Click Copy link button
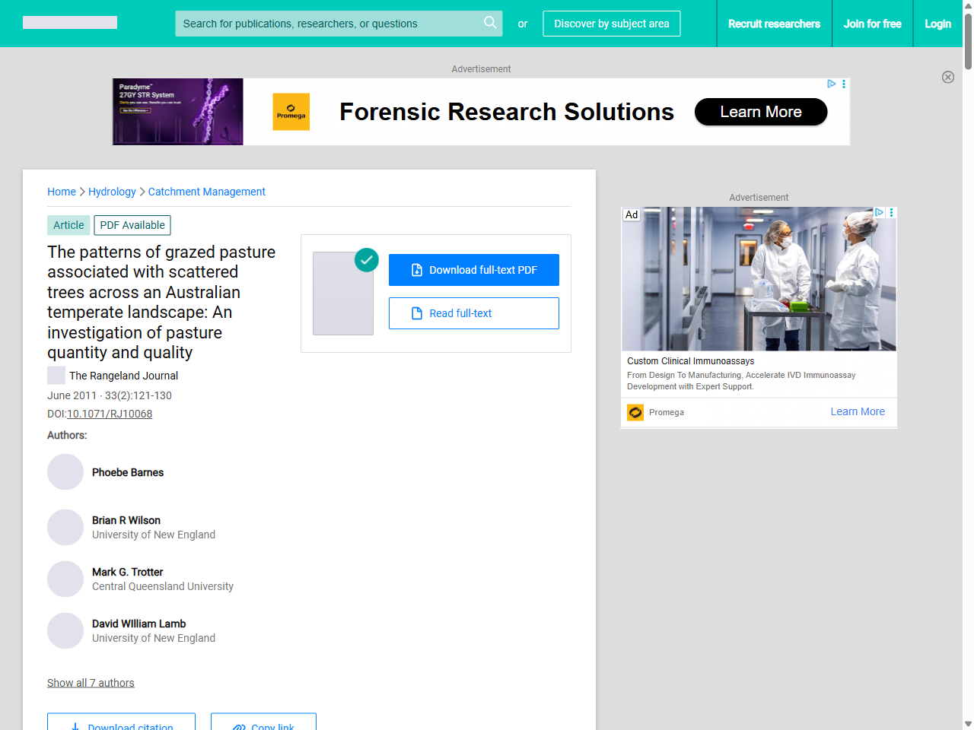 coord(263,722)
